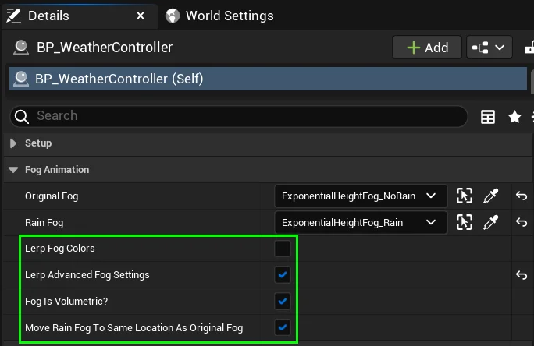Switch to the World Settings tab
Viewport: 534px width, 346px height.
[219, 16]
